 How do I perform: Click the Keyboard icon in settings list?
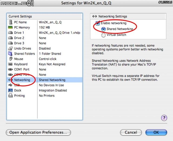tap(10, 64)
